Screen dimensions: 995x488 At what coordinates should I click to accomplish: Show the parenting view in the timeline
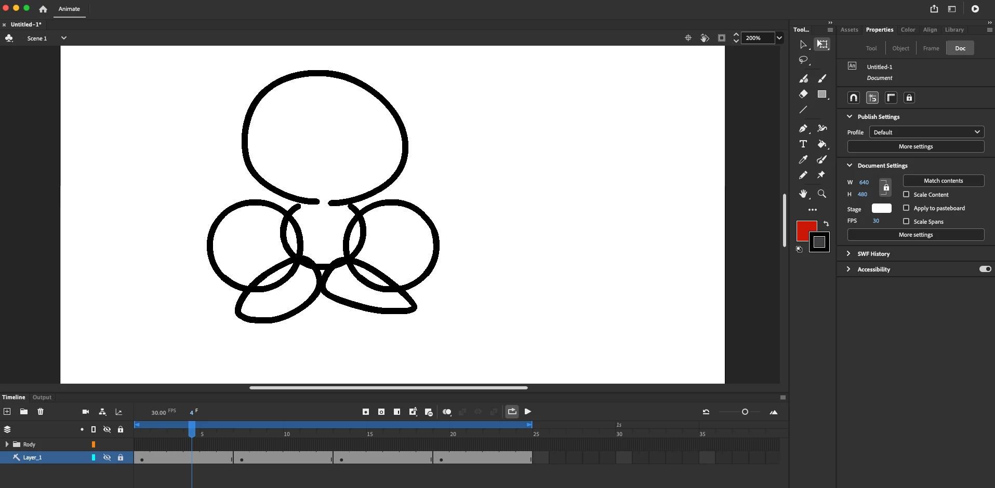[102, 412]
